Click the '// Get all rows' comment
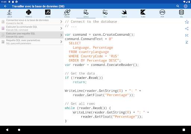This screenshot has width=191, height=134. 80,103
